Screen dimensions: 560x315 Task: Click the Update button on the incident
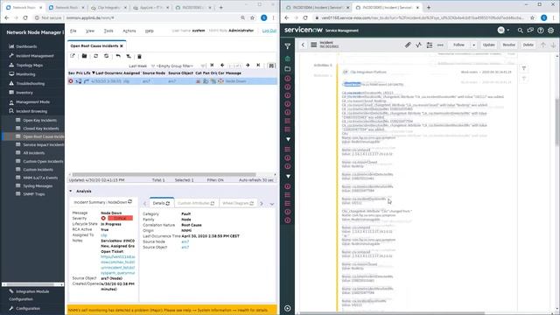pos(488,45)
